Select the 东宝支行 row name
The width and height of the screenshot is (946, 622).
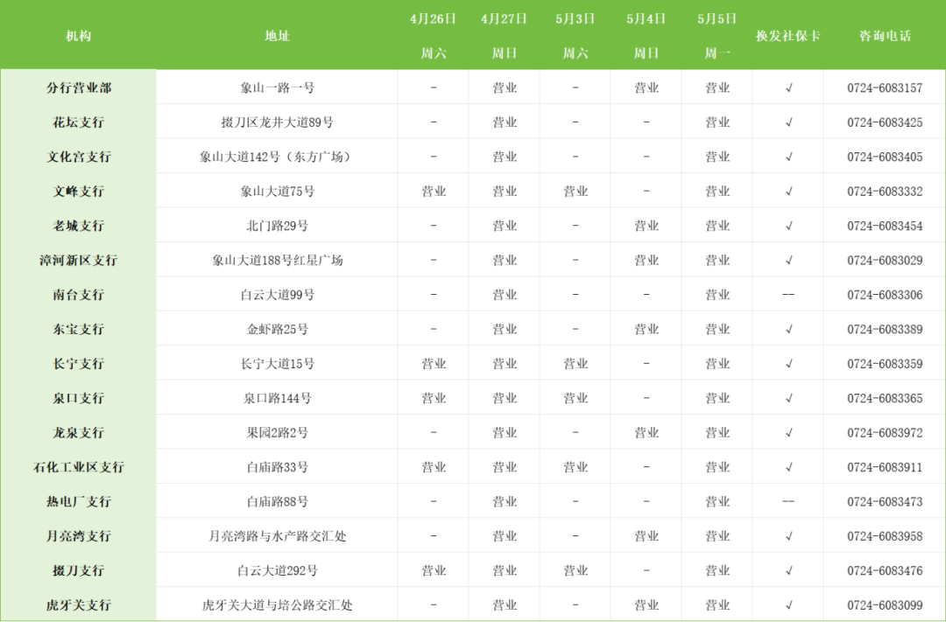click(79, 329)
